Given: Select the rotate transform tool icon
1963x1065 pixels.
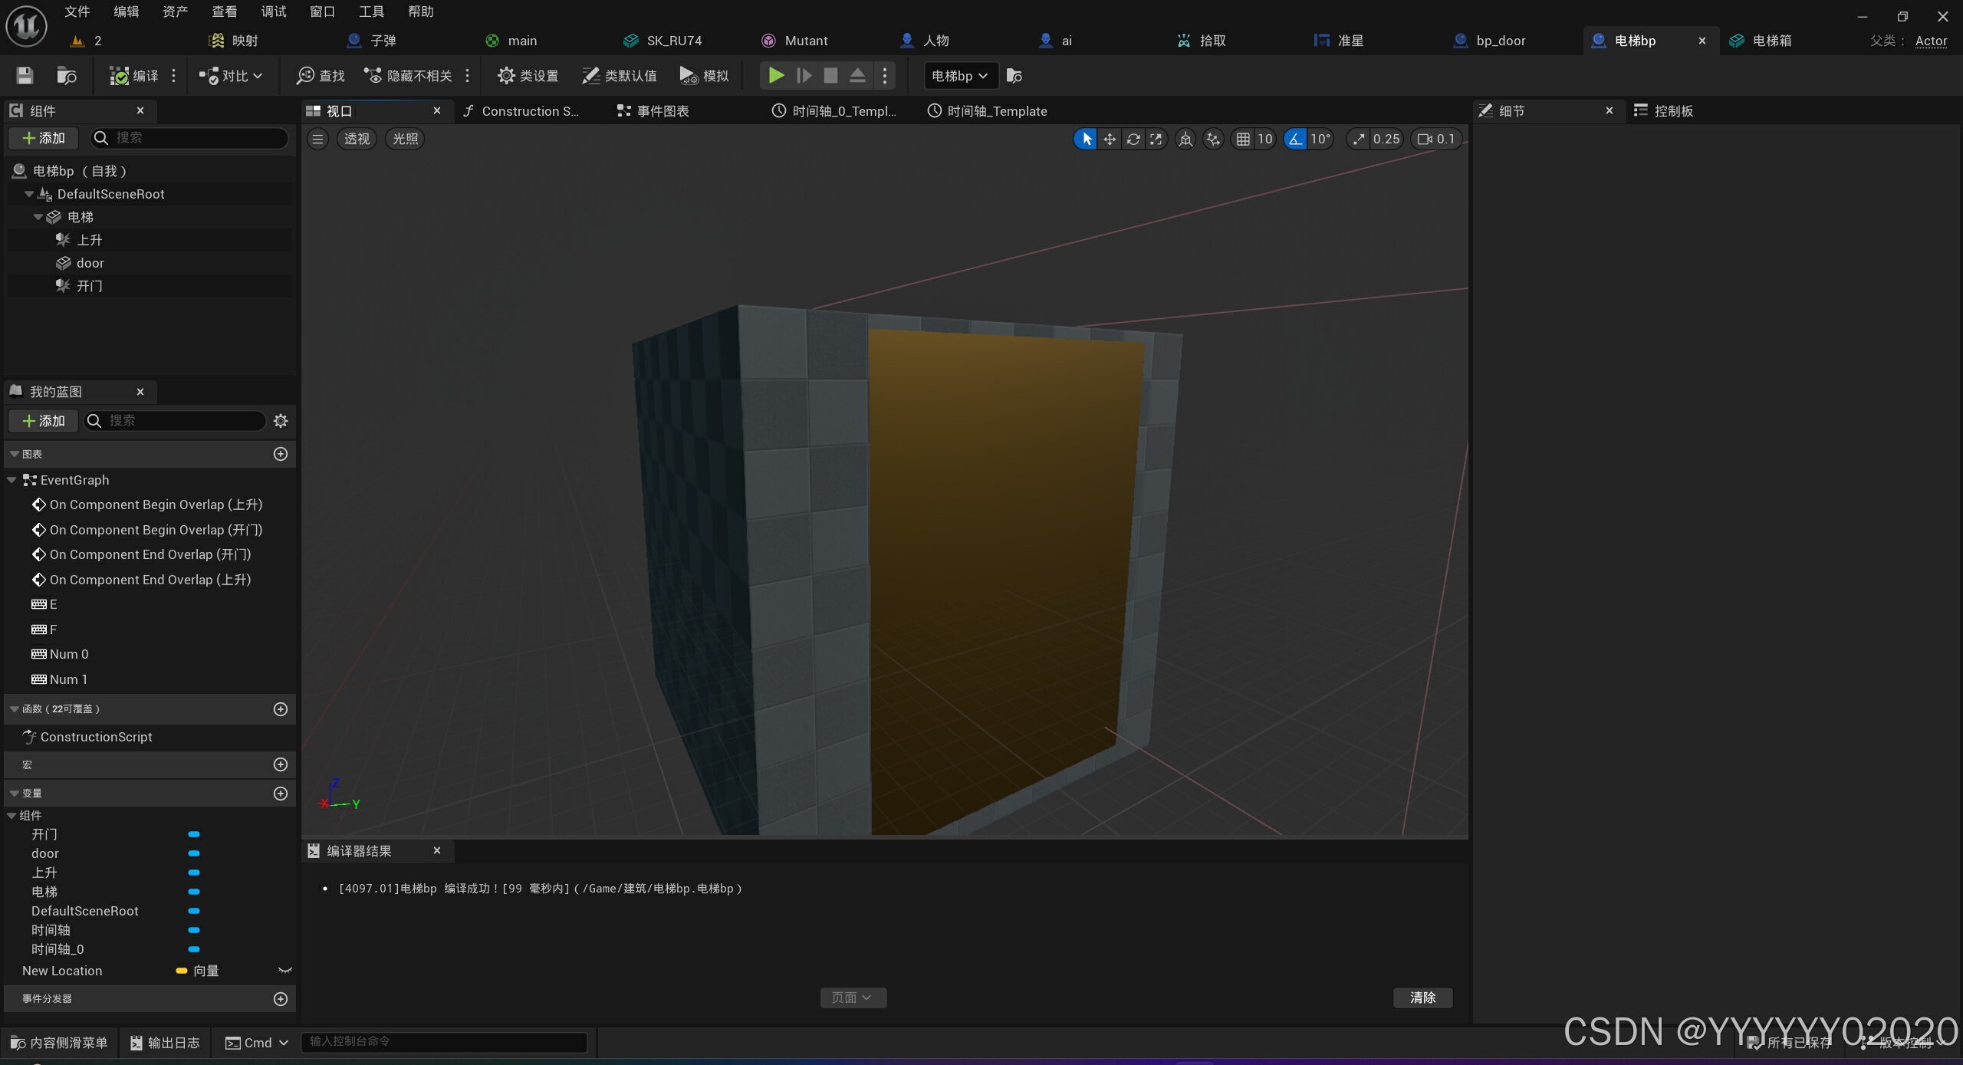Looking at the screenshot, I should pyautogui.click(x=1133, y=139).
